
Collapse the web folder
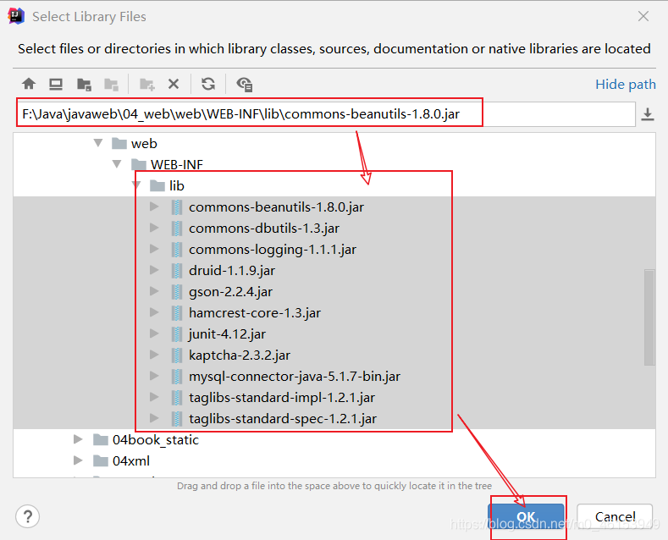tap(98, 143)
